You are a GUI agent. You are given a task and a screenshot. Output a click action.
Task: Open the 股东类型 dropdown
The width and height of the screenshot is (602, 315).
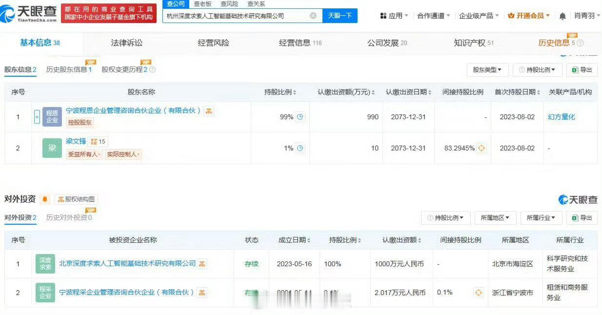tap(487, 70)
